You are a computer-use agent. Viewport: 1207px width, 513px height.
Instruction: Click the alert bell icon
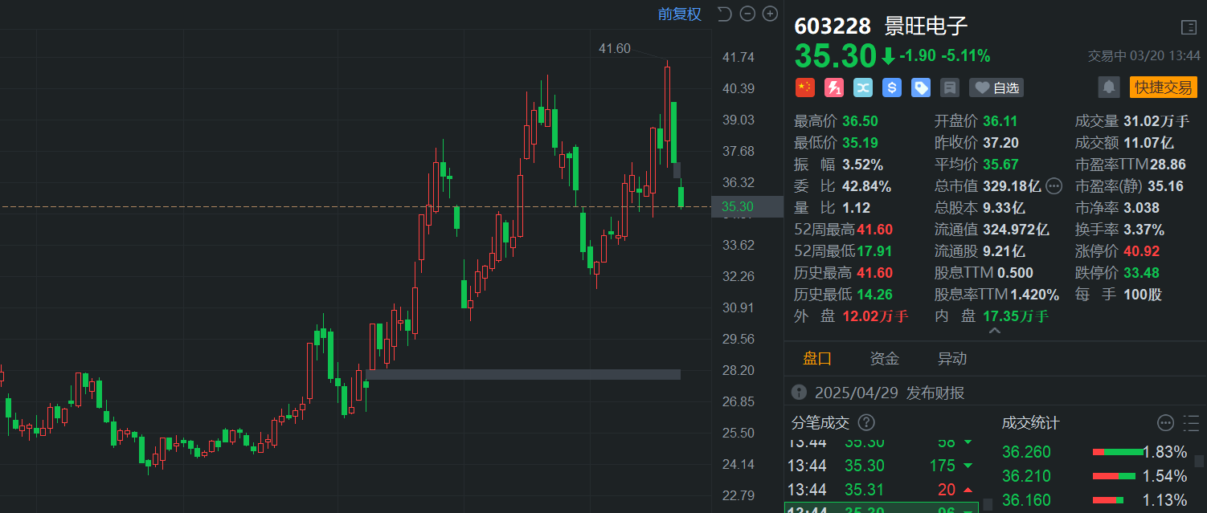click(x=1109, y=87)
